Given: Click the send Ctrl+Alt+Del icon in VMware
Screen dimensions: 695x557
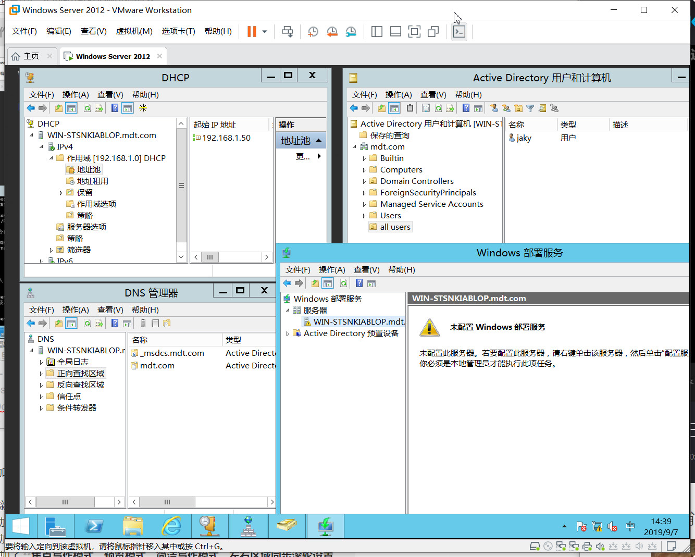Looking at the screenshot, I should point(287,32).
